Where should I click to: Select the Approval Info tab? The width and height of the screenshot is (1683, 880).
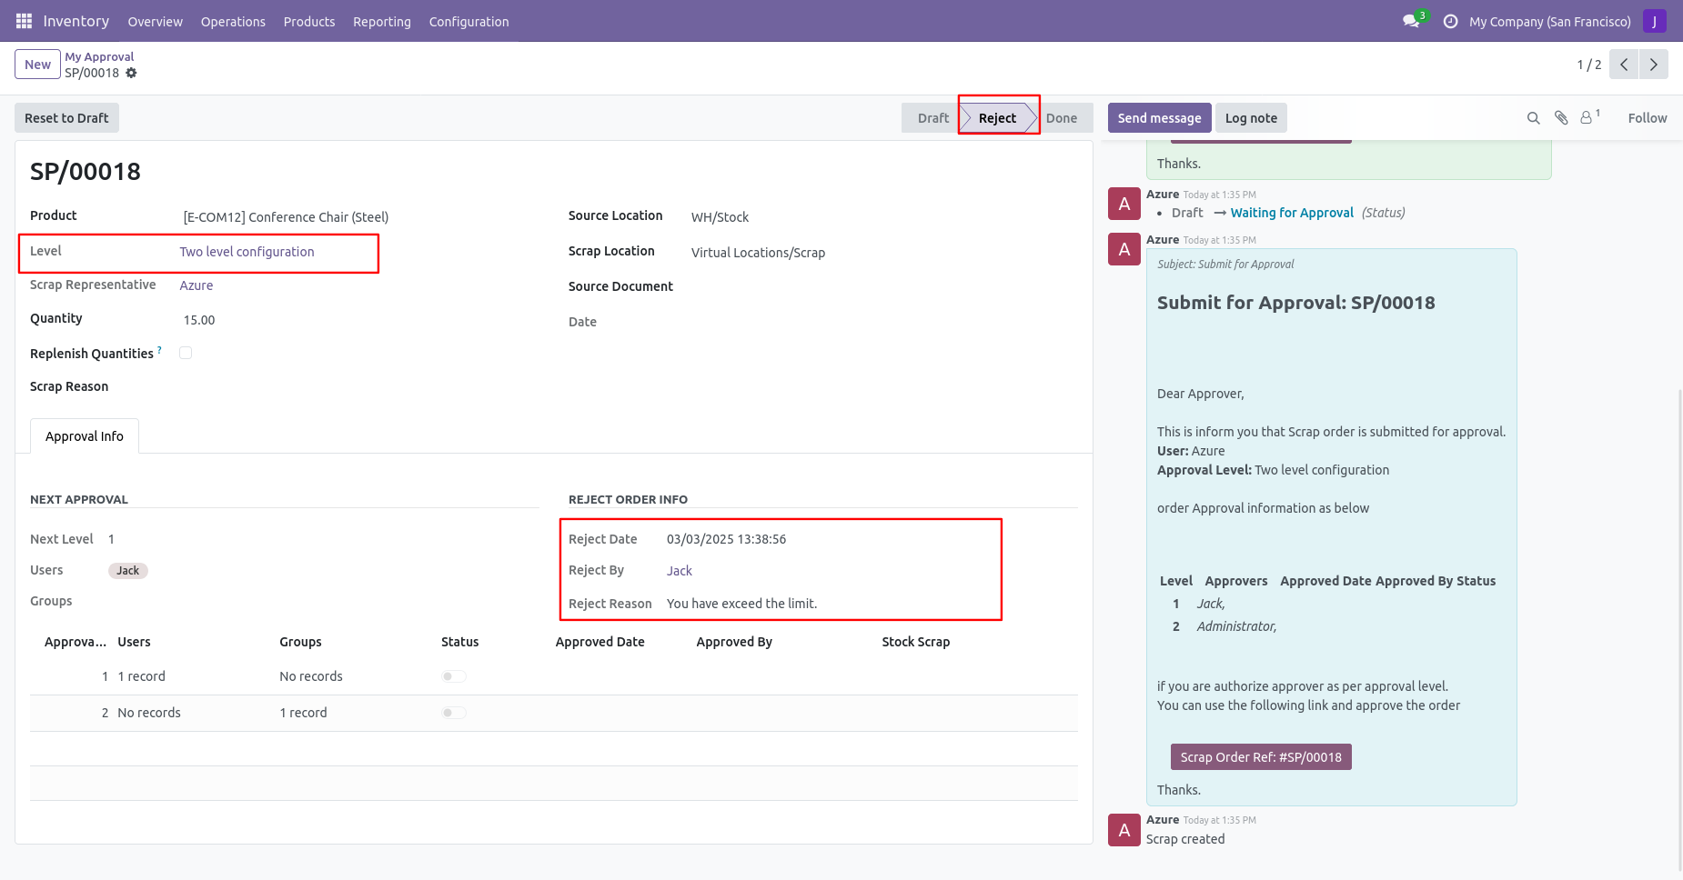click(x=85, y=436)
